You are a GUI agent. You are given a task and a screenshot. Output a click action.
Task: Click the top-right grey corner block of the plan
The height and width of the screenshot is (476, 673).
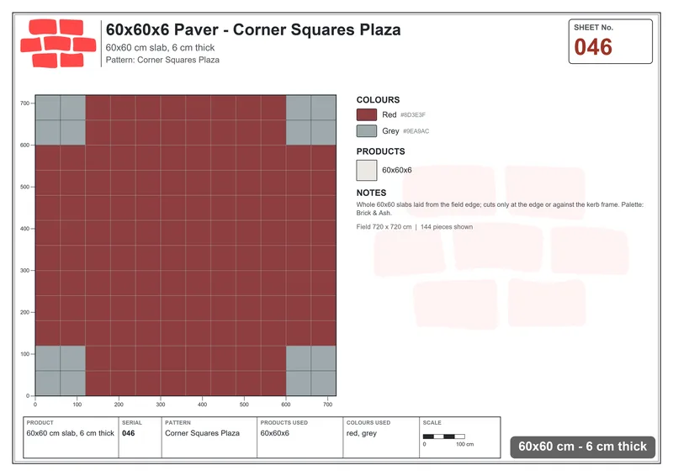tap(311, 120)
